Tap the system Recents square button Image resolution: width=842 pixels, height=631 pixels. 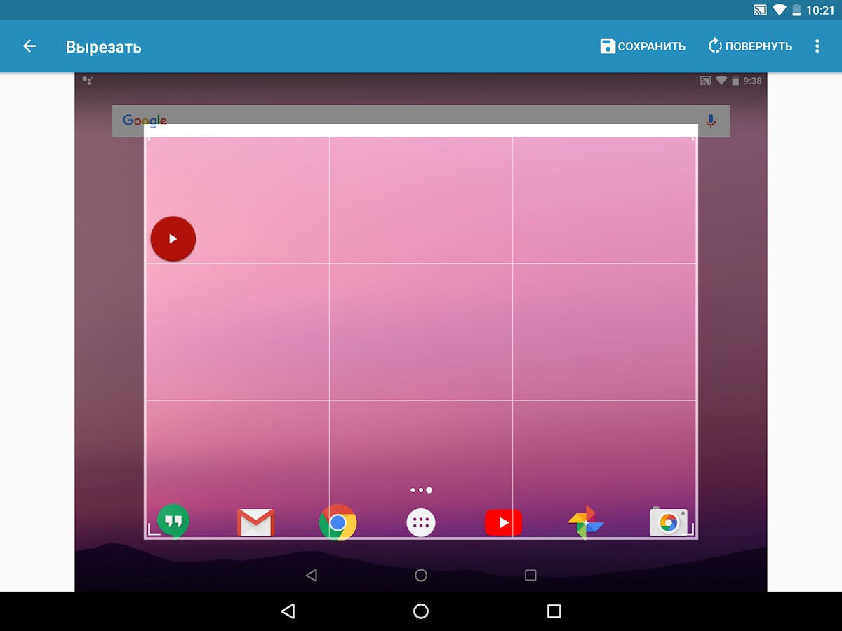tap(554, 611)
